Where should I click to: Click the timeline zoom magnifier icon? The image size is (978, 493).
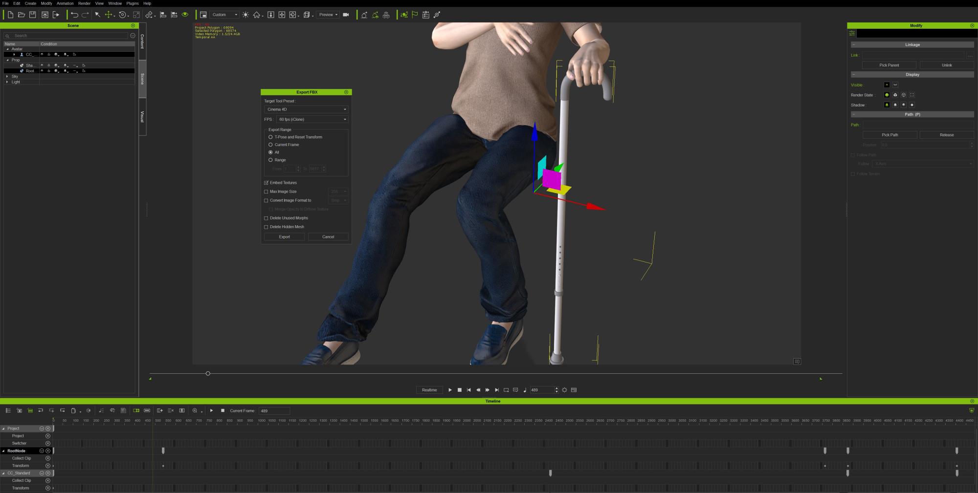click(195, 410)
